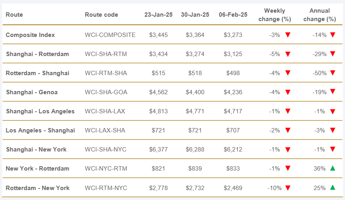Click Rotterdam - New York weekly red down arrow
Image resolution: width=345 pixels, height=200 pixels.
point(288,188)
